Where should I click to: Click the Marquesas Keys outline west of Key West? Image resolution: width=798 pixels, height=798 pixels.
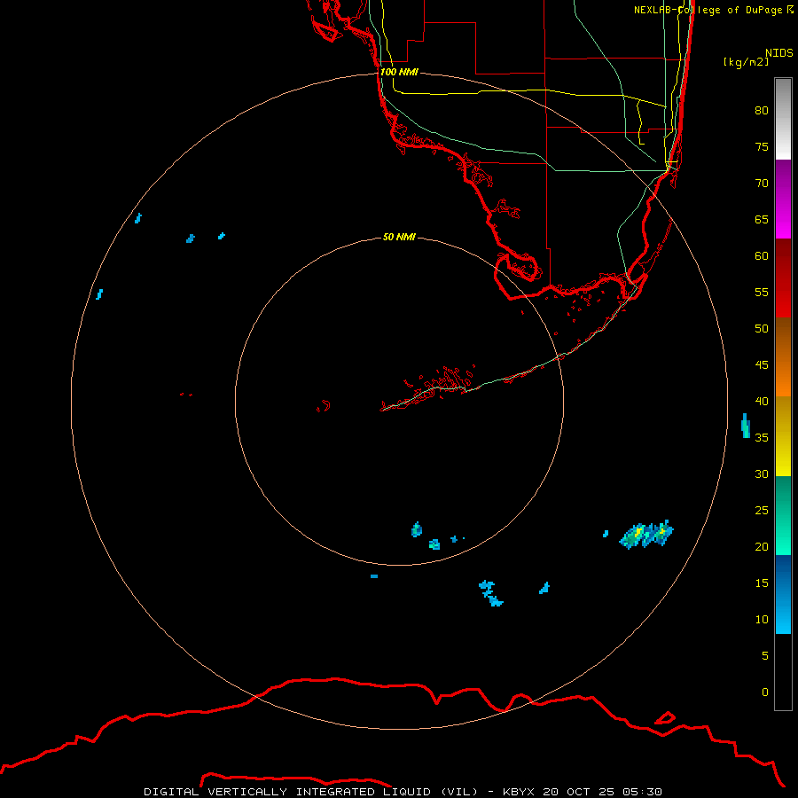tap(324, 405)
